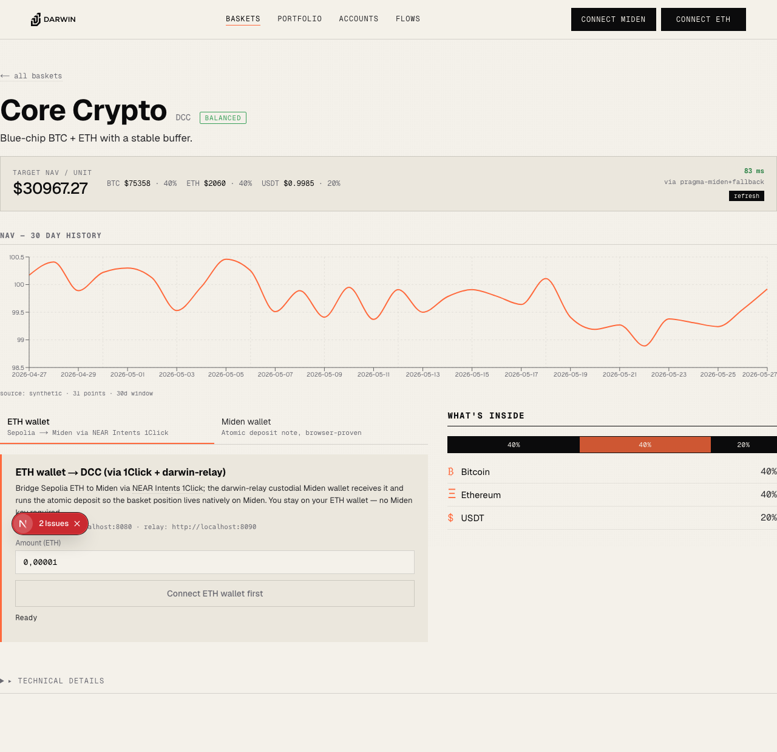Click the USDT price $0.9985

(x=299, y=183)
